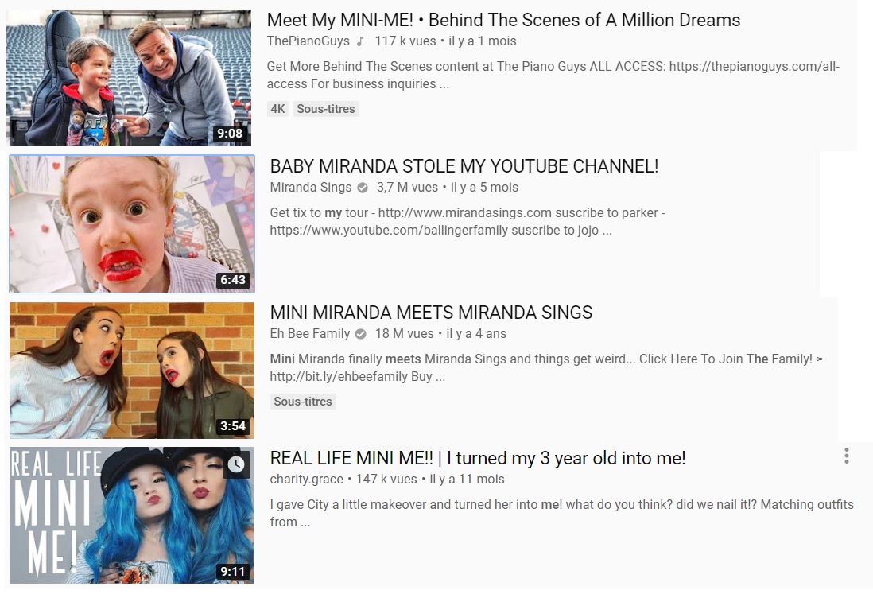Open the REAL LIFE MINI ME thumbnail
Viewport: 873px width, 598px height.
132,515
